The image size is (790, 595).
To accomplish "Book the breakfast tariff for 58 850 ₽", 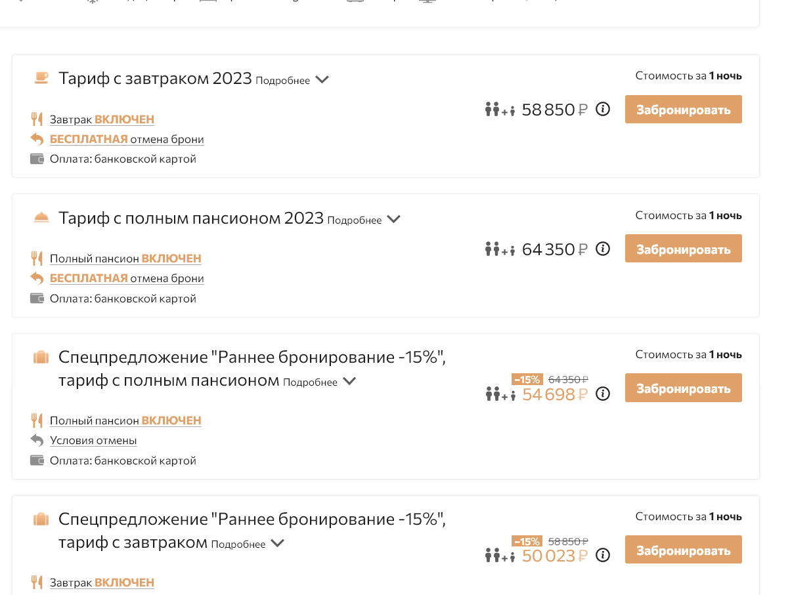I will pos(684,110).
